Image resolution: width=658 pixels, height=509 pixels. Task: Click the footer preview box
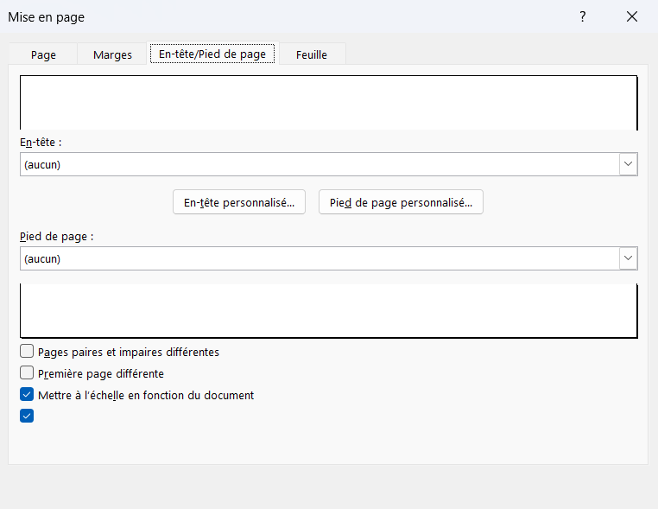click(329, 311)
